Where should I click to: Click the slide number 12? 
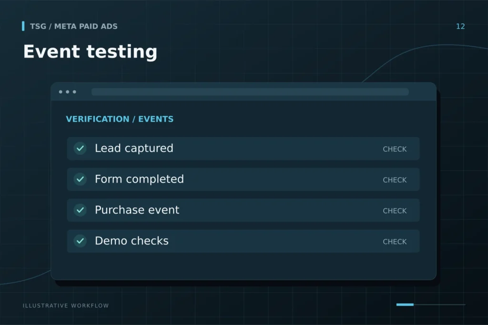pyautogui.click(x=460, y=27)
